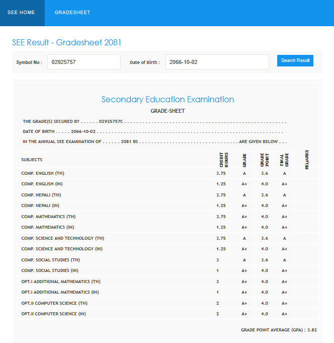Screen dimensions: 334x343
Task: Open the SEE HOME tab
Action: coord(22,13)
